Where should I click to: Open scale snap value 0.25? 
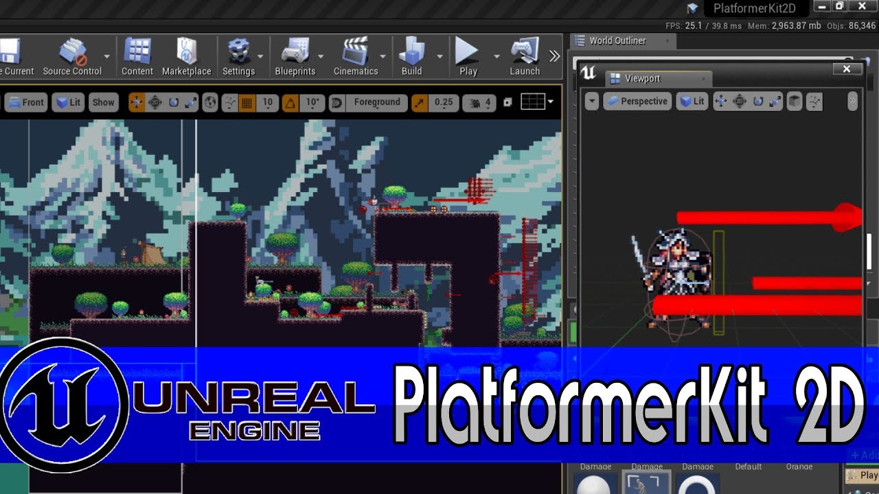(x=444, y=102)
